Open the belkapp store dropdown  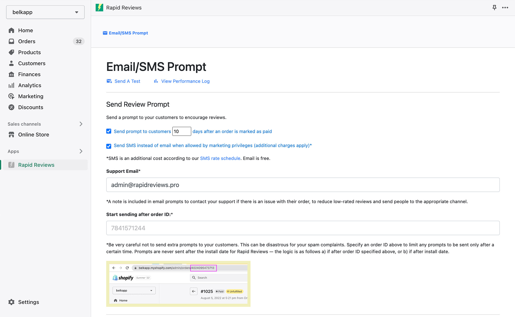(x=45, y=12)
